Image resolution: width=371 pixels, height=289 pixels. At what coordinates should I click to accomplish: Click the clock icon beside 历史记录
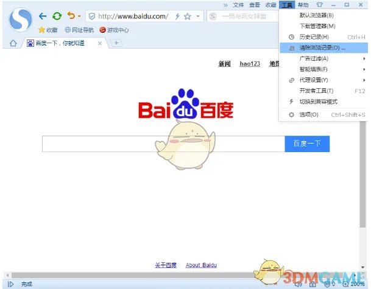[x=291, y=37]
